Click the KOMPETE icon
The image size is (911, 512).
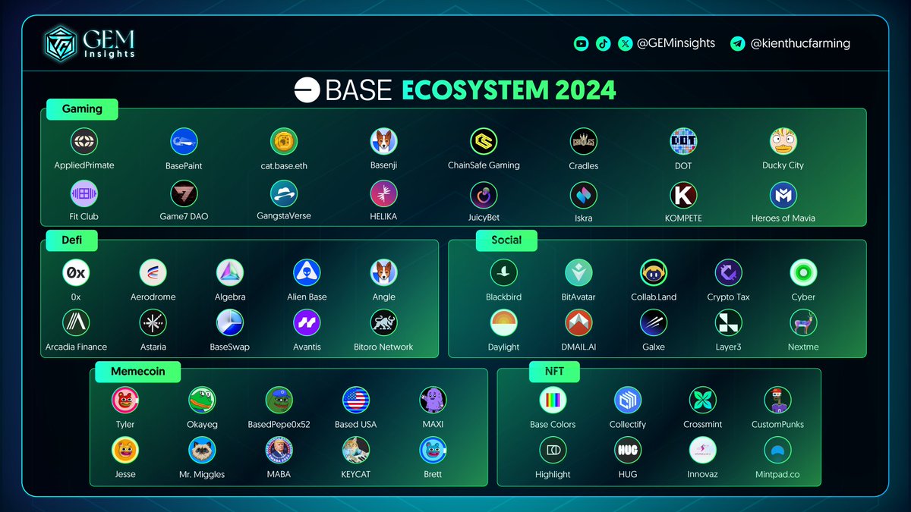point(683,196)
